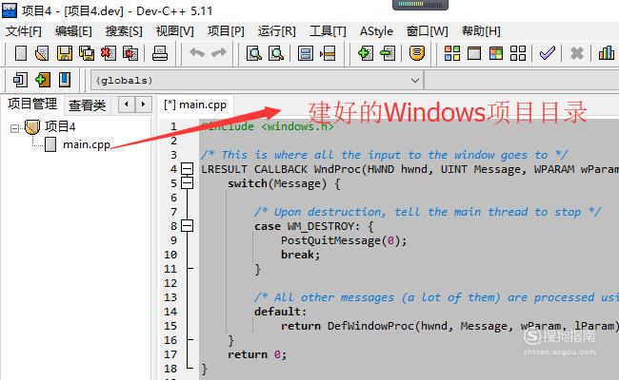Open the 帮助[H] menu
Viewport: 619px width, 380px height.
click(x=481, y=31)
